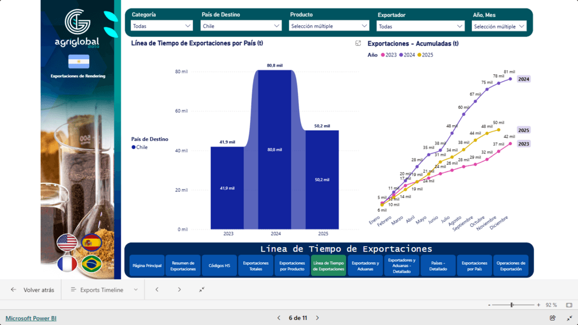Click the share icon in bottom bar
Viewport: 578px width, 325px height.
553,318
